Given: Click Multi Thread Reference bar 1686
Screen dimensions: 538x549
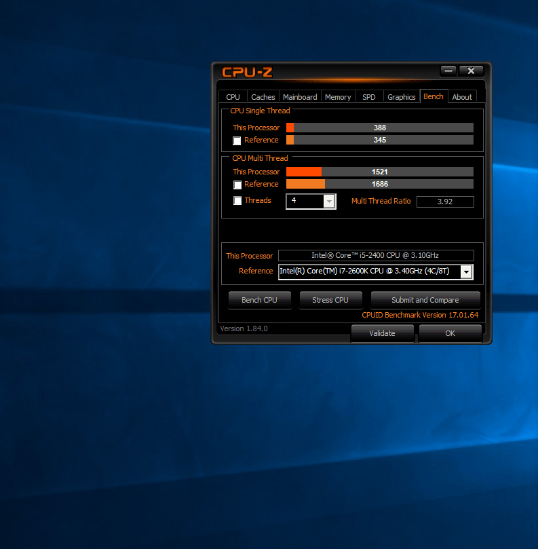Looking at the screenshot, I should click(x=380, y=184).
